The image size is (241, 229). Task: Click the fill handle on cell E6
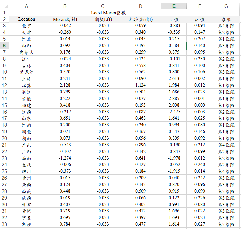tap(187, 49)
